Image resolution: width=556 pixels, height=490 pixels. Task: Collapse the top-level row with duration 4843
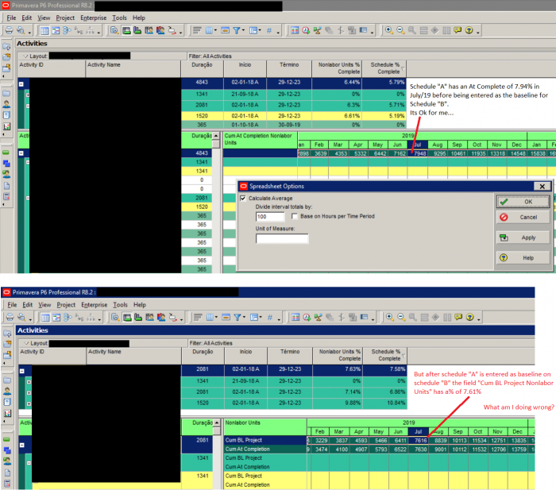(21, 84)
